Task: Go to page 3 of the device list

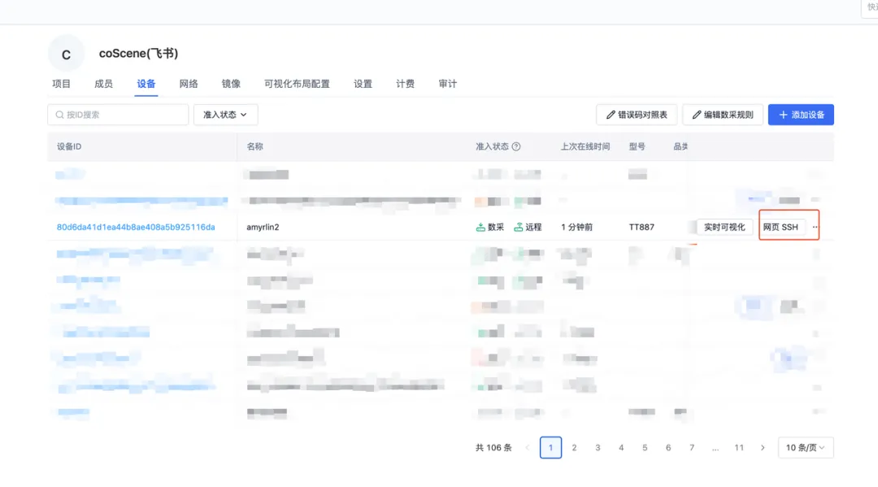Action: click(598, 447)
